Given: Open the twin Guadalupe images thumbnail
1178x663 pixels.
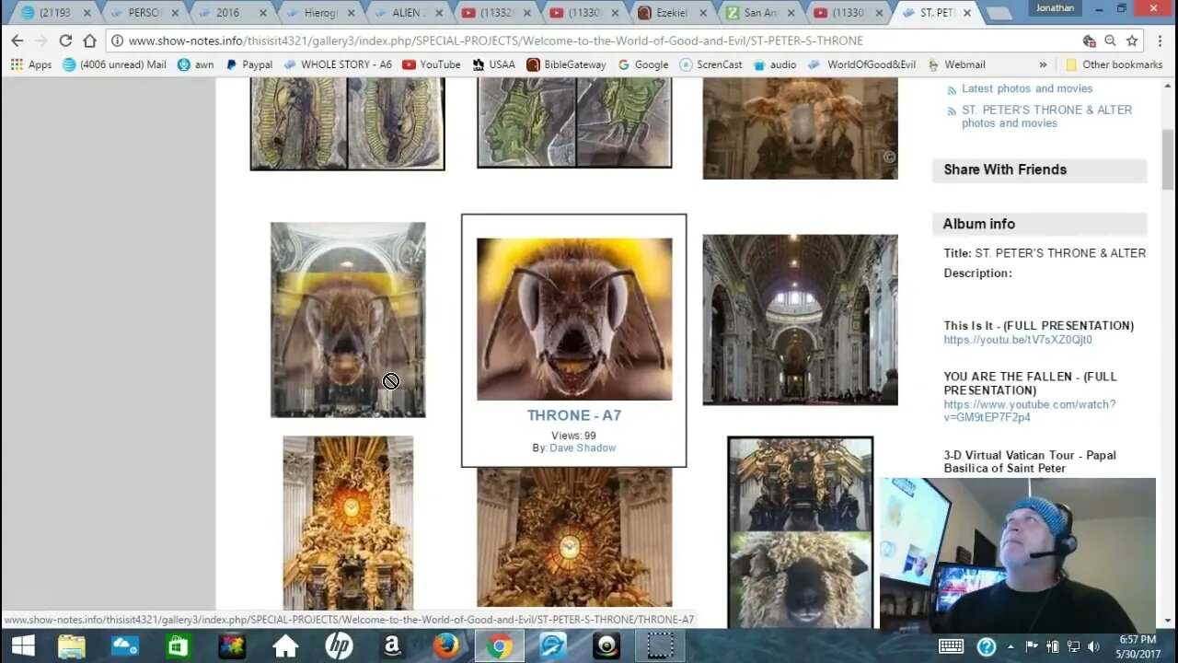Looking at the screenshot, I should click(348, 123).
